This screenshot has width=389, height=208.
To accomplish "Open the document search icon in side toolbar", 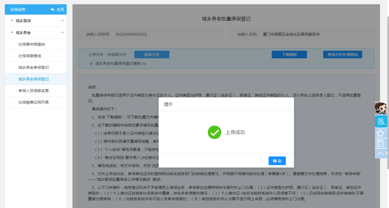I will (381, 121).
